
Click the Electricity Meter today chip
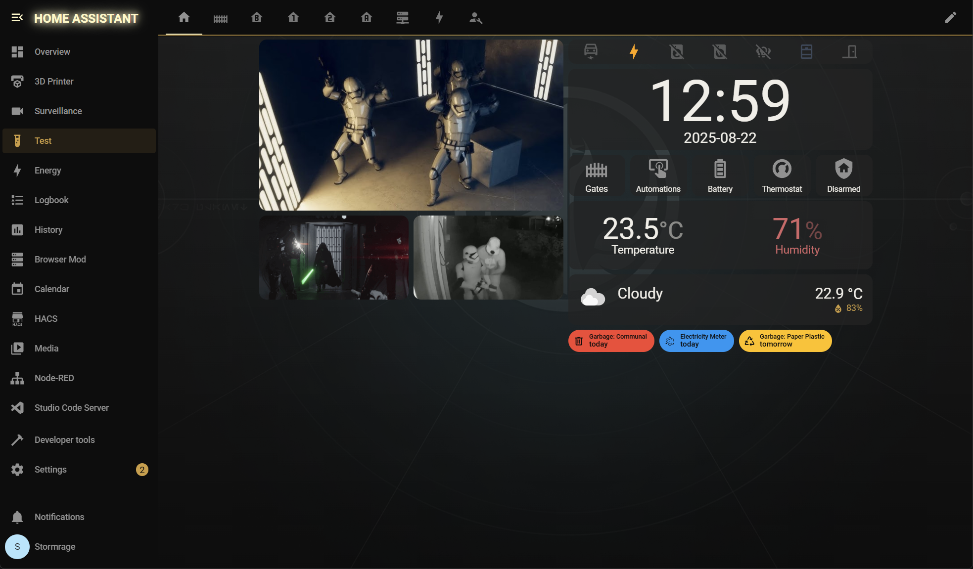[696, 341]
